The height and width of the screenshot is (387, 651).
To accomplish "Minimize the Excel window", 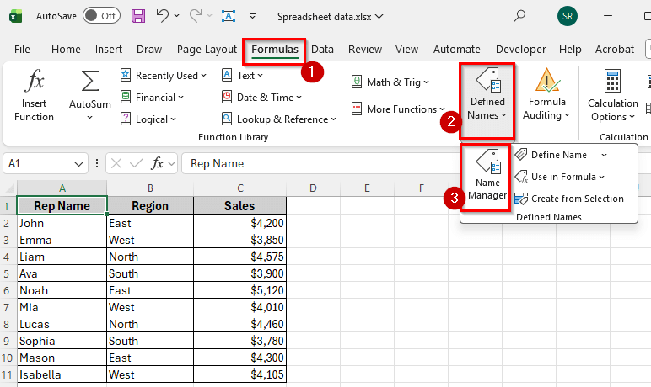I will (608, 16).
